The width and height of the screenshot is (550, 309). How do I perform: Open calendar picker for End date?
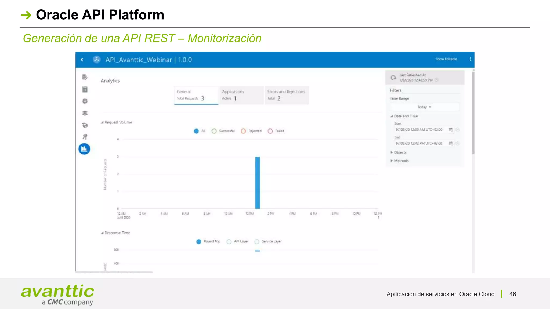click(451, 143)
